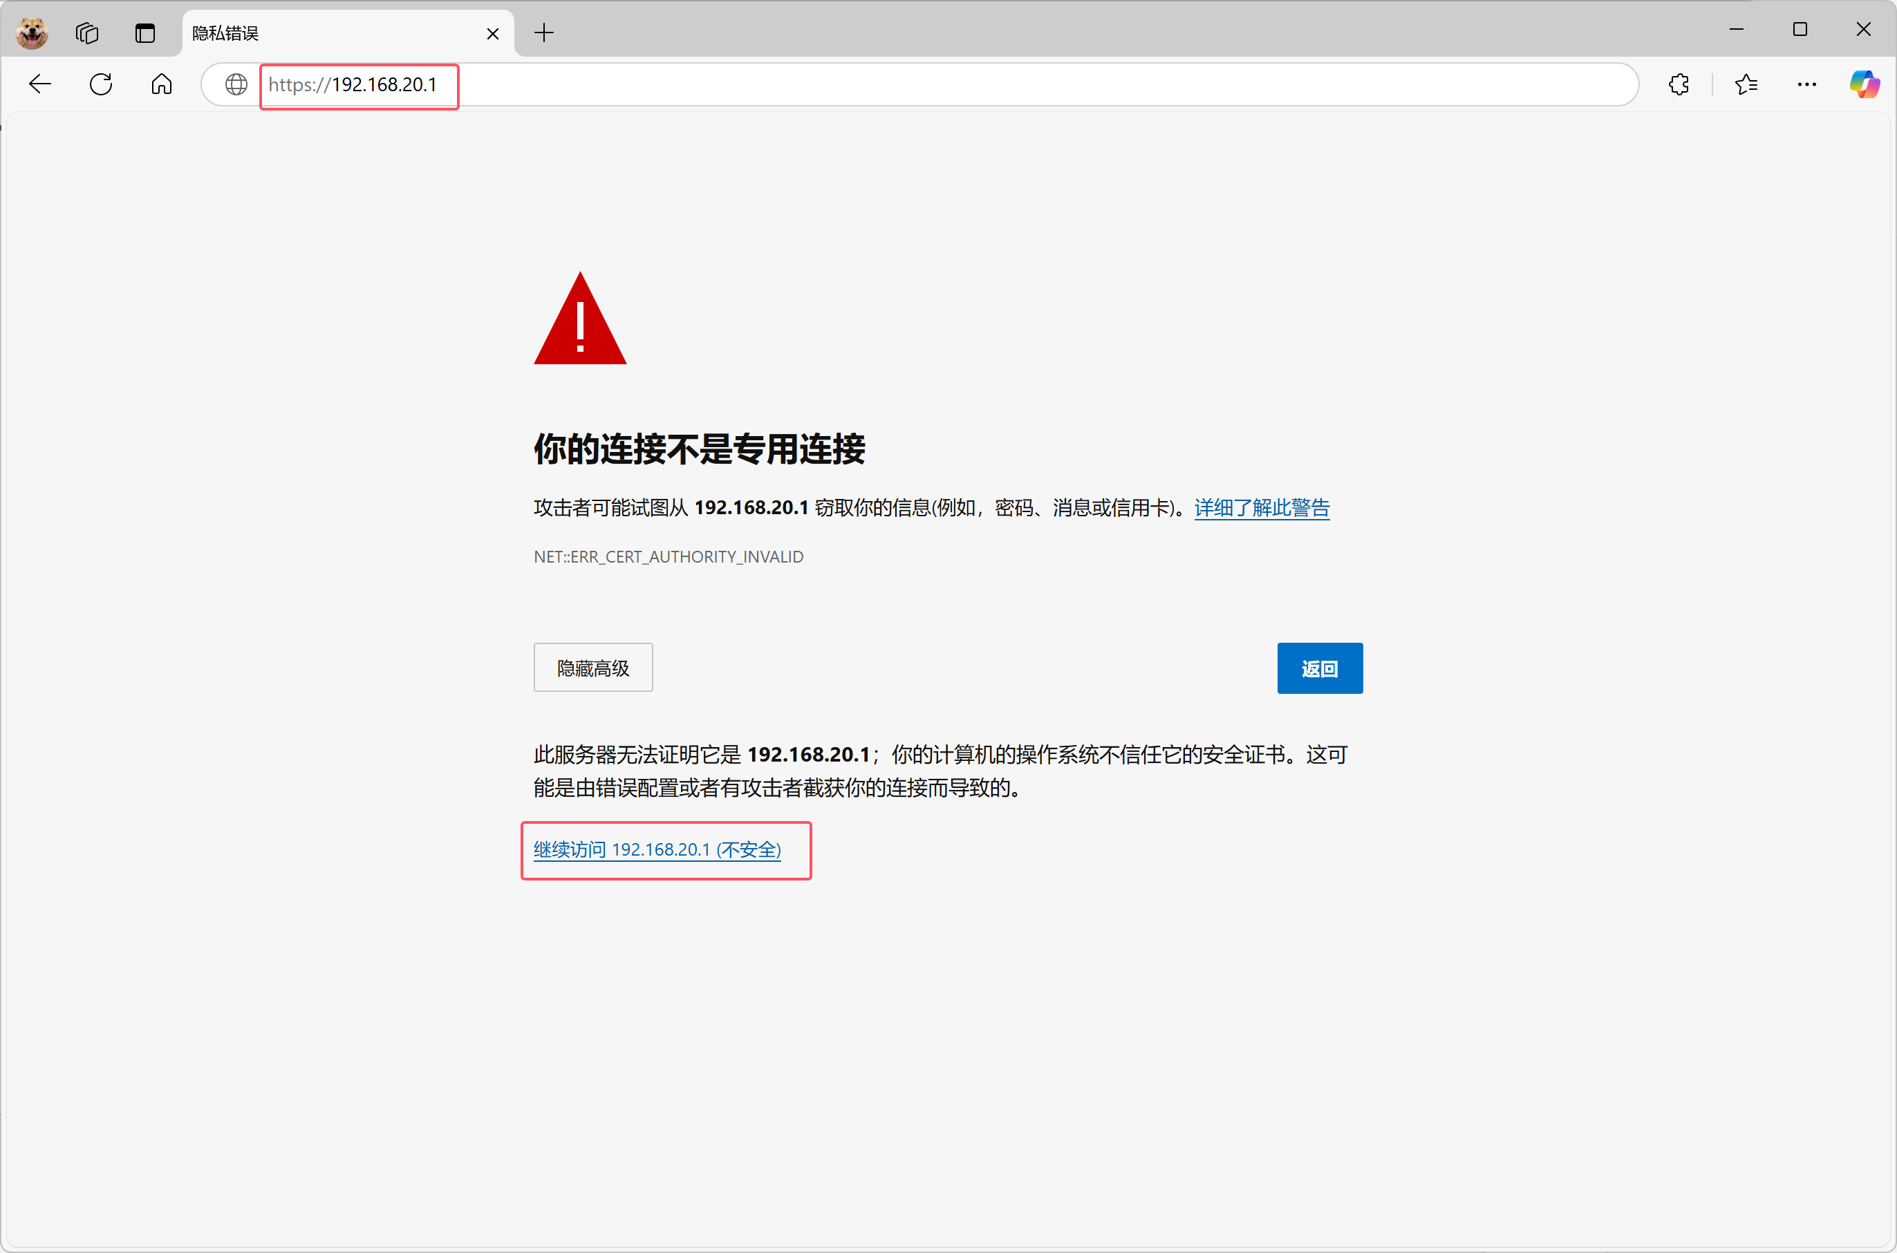The image size is (1897, 1253).
Task: Open the profile avatar picture
Action: (x=32, y=32)
